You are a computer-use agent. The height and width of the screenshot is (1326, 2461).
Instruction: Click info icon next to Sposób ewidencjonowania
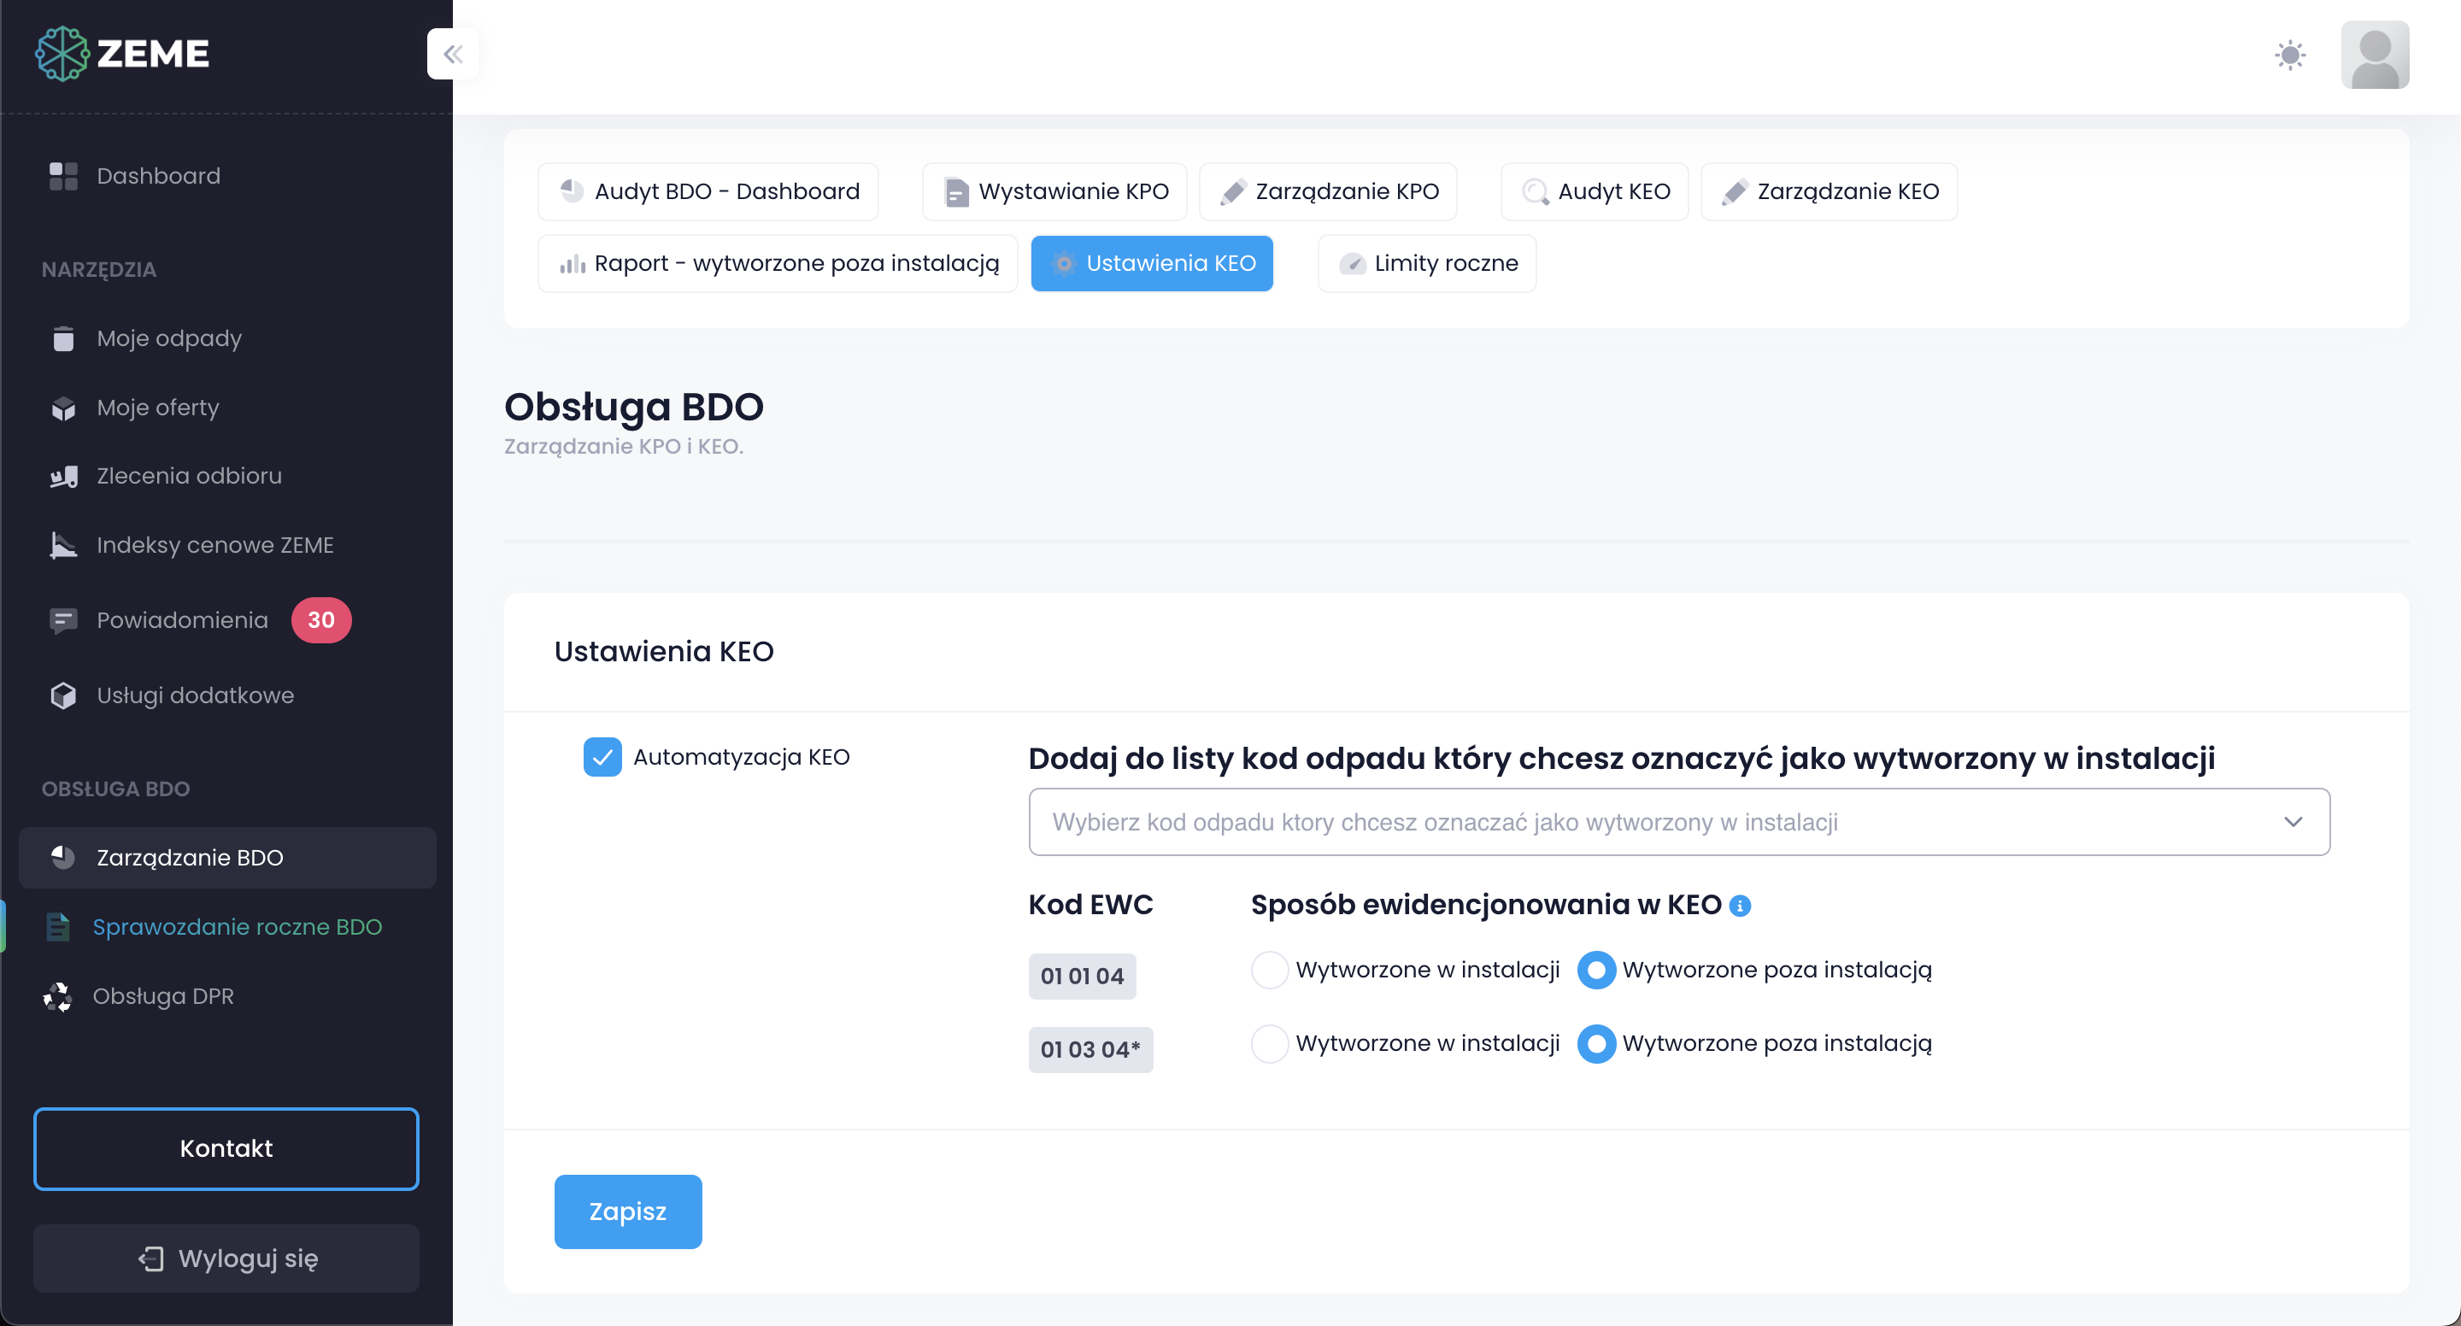pyautogui.click(x=1740, y=906)
